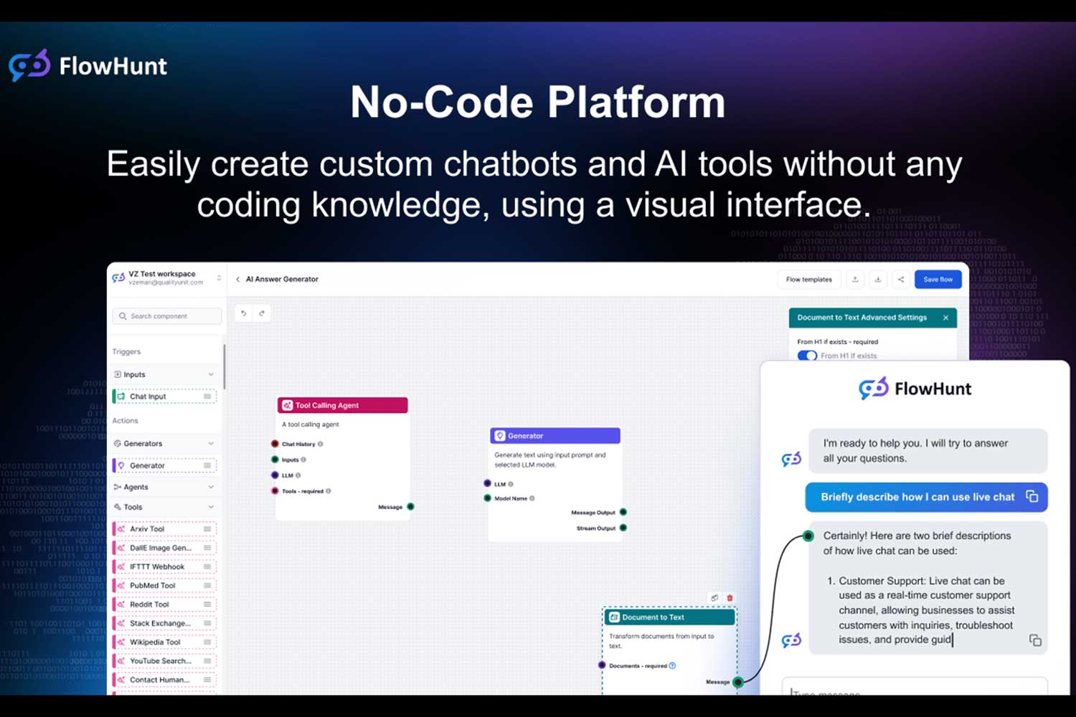The height and width of the screenshot is (717, 1076).
Task: Copy the Briefly describe live chat message
Action: (x=1032, y=496)
